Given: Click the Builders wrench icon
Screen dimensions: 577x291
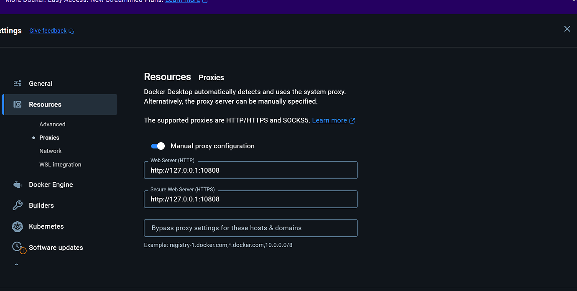Looking at the screenshot, I should pyautogui.click(x=17, y=206).
